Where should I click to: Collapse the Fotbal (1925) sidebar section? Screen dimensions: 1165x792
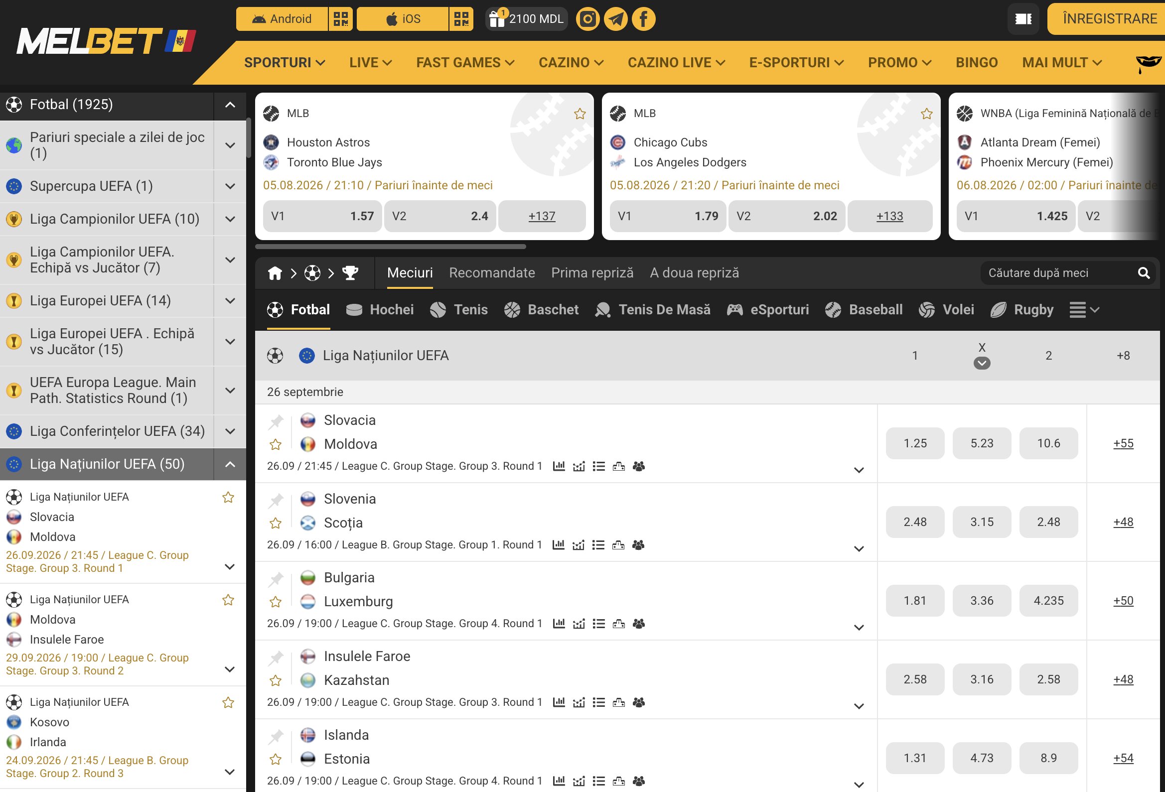(230, 105)
